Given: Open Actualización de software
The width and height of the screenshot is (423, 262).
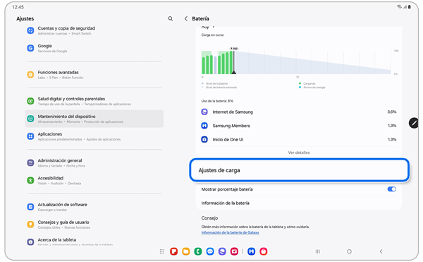Looking at the screenshot, I should pyautogui.click(x=94, y=207).
